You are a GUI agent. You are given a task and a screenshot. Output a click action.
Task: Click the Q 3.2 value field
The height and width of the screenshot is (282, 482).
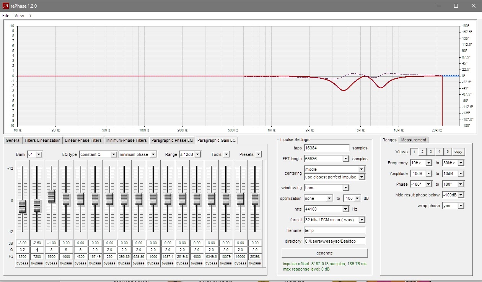(x=22, y=250)
